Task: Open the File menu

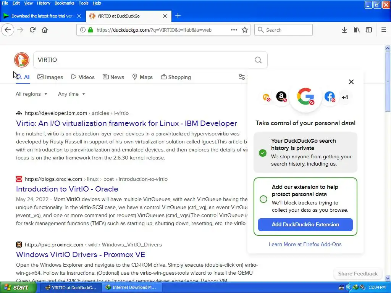Action: coord(5,3)
